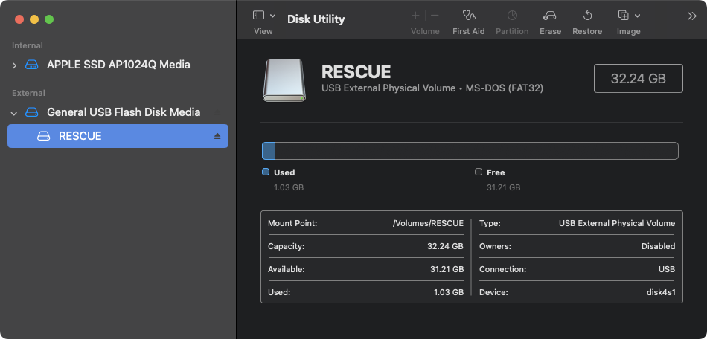Click the Erase disk icon
The height and width of the screenshot is (339, 707).
[x=550, y=16]
